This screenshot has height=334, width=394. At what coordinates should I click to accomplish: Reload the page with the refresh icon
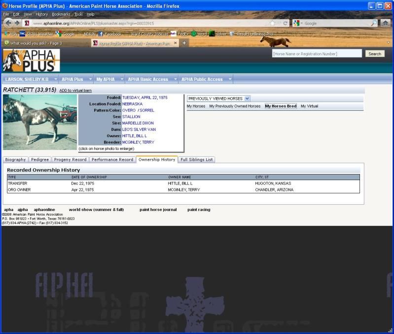pyautogui.click(x=285, y=23)
